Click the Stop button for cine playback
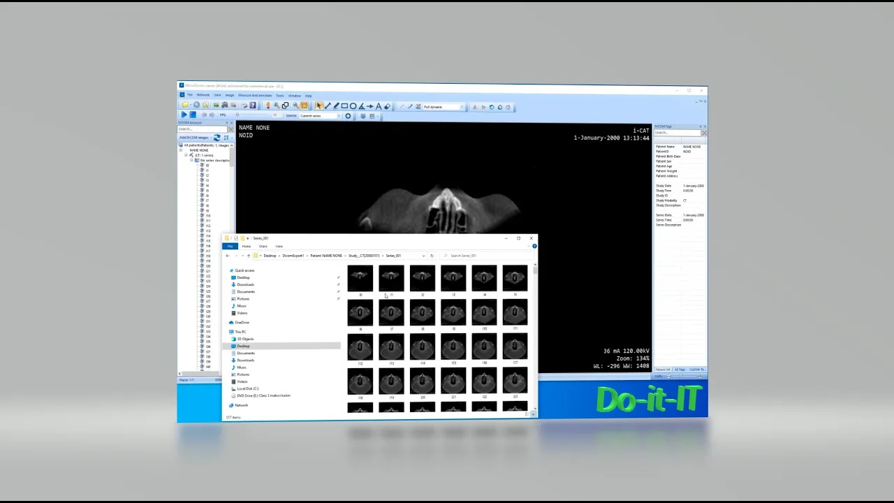The width and height of the screenshot is (894, 503). 193,115
